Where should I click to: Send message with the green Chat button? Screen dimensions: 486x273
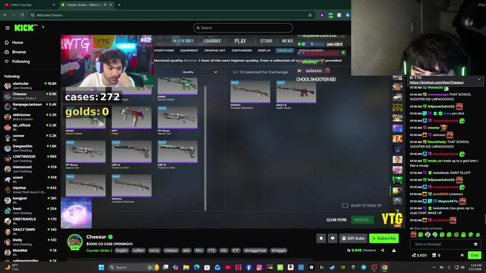(x=474, y=256)
